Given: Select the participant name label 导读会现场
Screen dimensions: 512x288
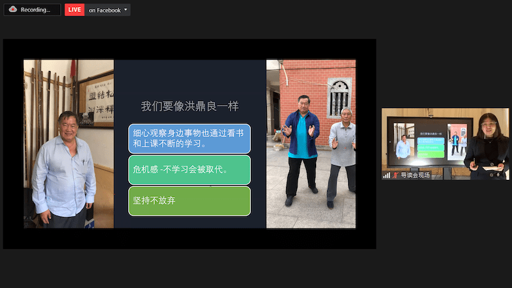Looking at the screenshot, I should coord(415,175).
